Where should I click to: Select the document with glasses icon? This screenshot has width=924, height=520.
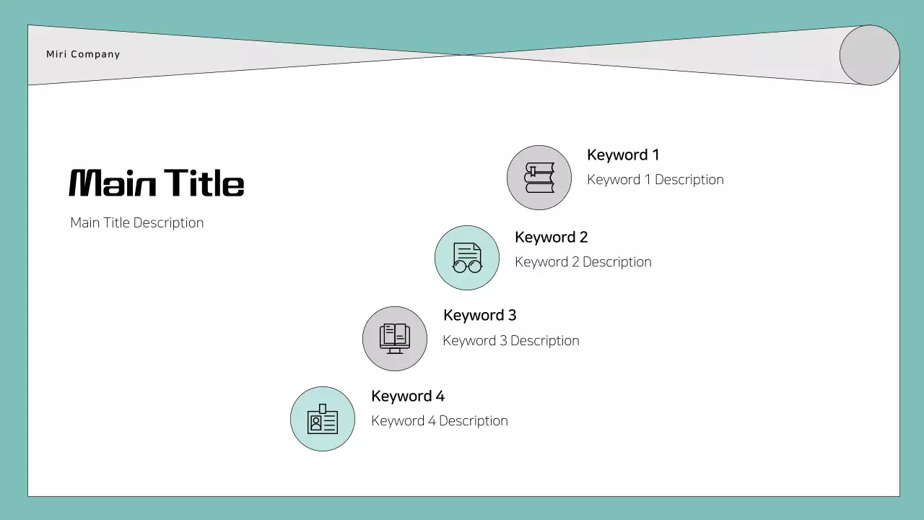coord(467,258)
